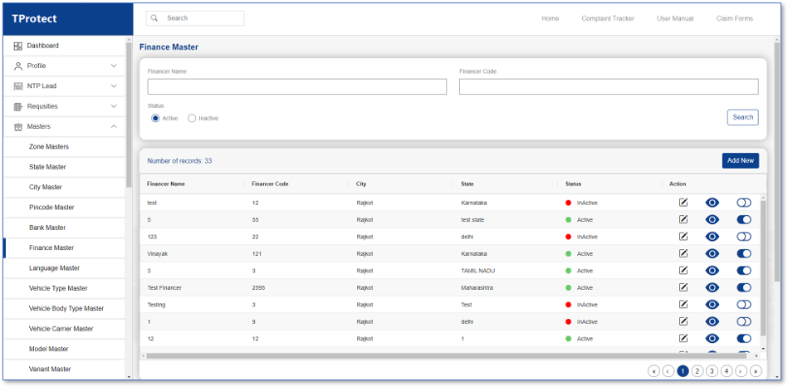The height and width of the screenshot is (387, 788).
Task: Click the view eye icon for financer 123
Action: (712, 237)
